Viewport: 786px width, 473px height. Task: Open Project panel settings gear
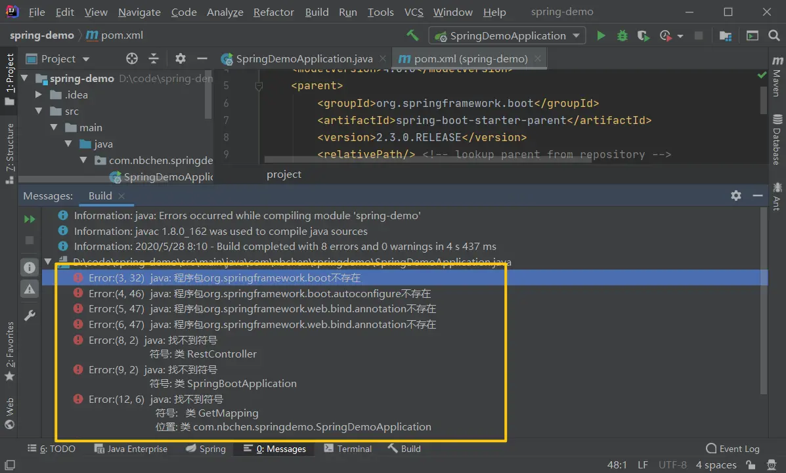pyautogui.click(x=181, y=58)
